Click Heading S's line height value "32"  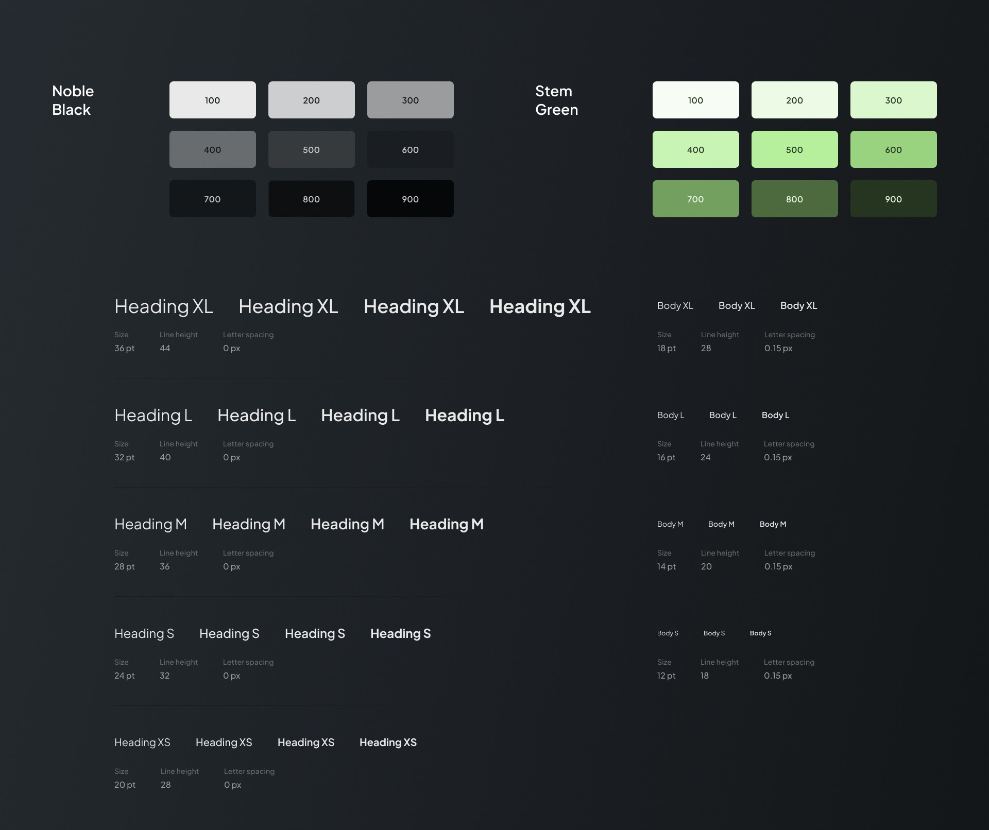tap(164, 676)
